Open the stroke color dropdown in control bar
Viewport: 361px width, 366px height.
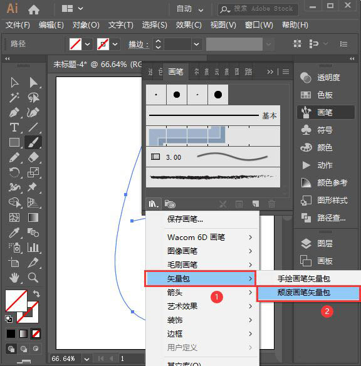coord(115,44)
